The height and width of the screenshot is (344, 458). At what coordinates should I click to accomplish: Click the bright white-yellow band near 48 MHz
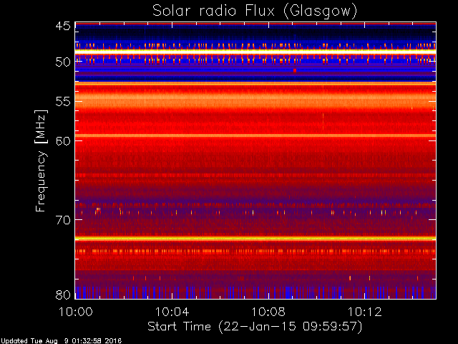[255, 52]
